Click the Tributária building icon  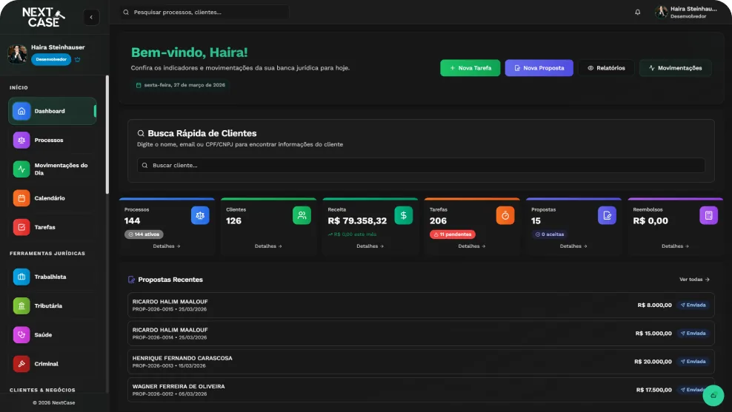pos(21,305)
